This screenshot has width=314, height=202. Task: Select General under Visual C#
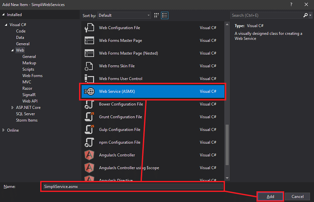(x=23, y=44)
